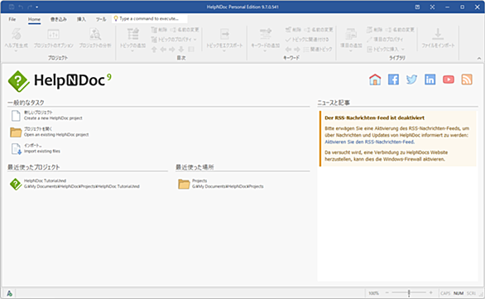The image size is (485, 299).
Task: Expand the quick access toolbar dropdown arrow
Action: pos(36,7)
